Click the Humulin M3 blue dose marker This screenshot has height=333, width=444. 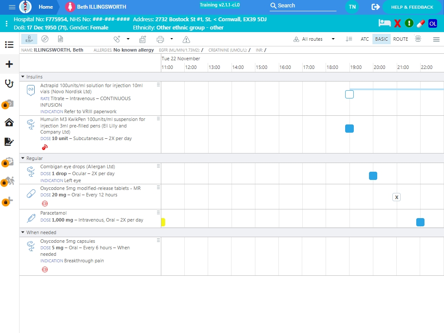click(x=349, y=128)
